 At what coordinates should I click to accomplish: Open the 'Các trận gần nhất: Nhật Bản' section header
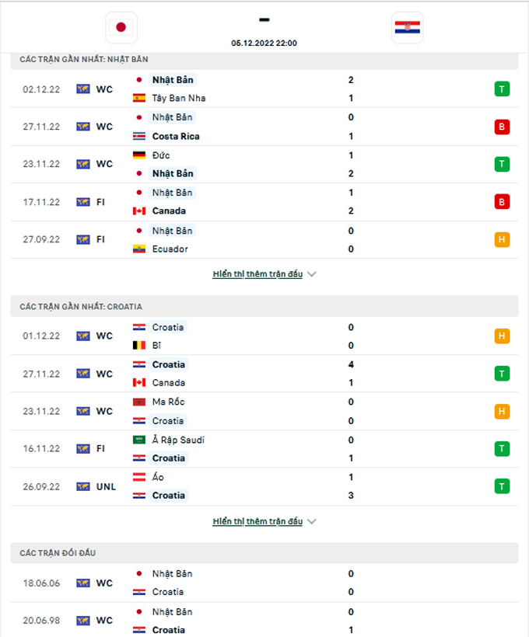click(x=84, y=59)
